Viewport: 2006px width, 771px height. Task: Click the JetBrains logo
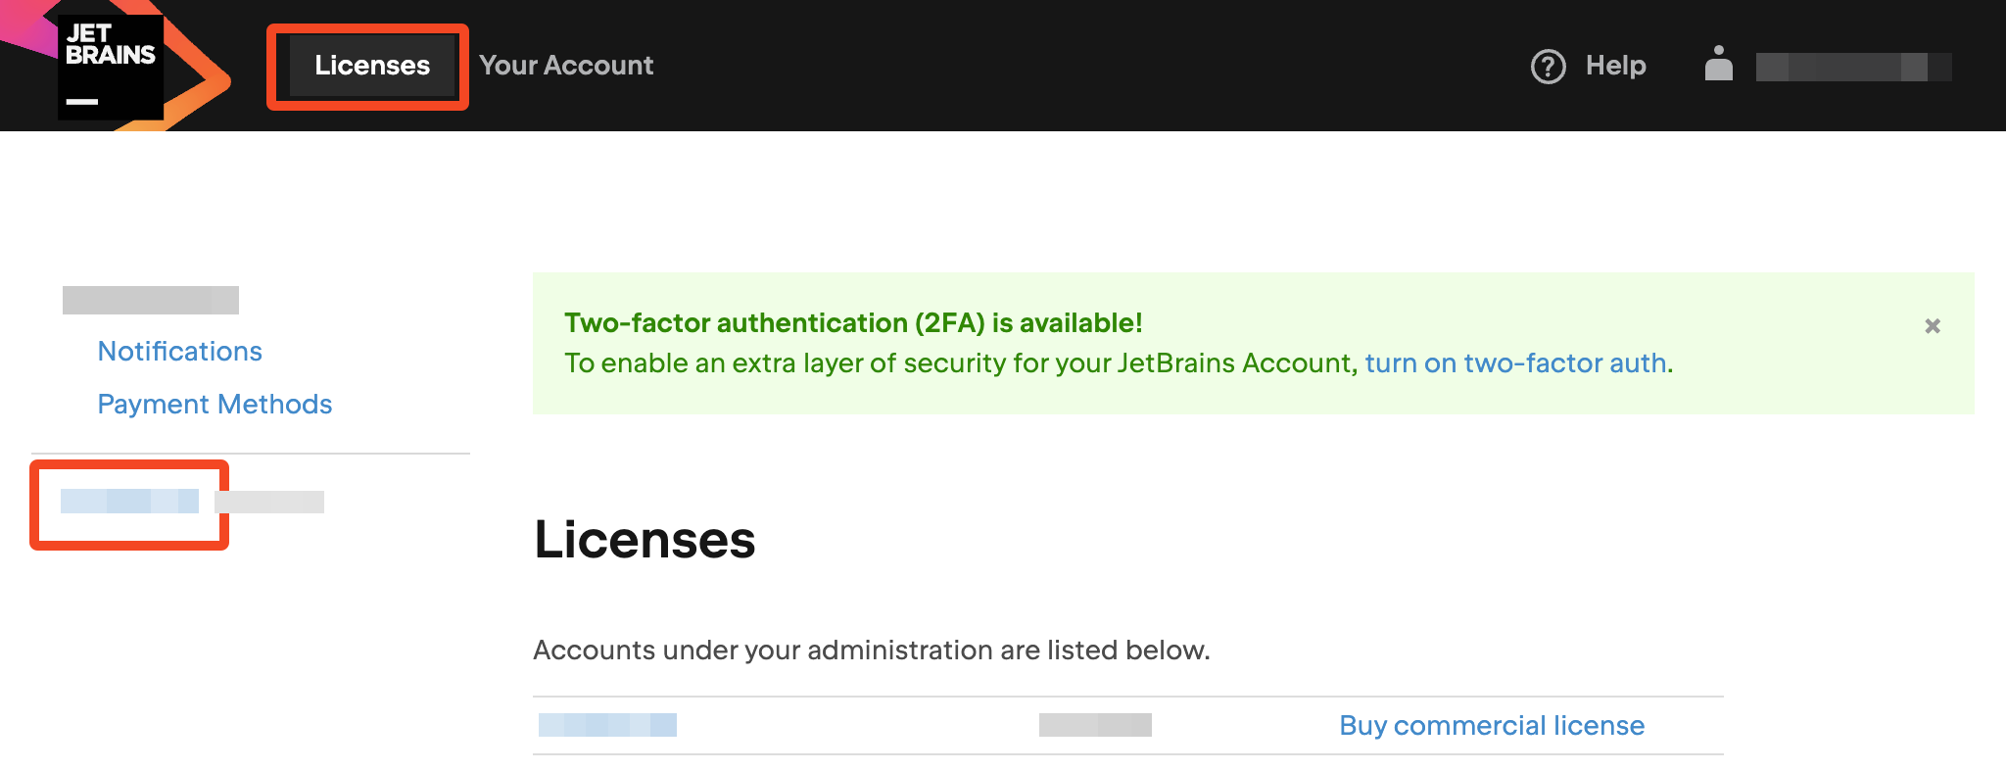(x=111, y=66)
